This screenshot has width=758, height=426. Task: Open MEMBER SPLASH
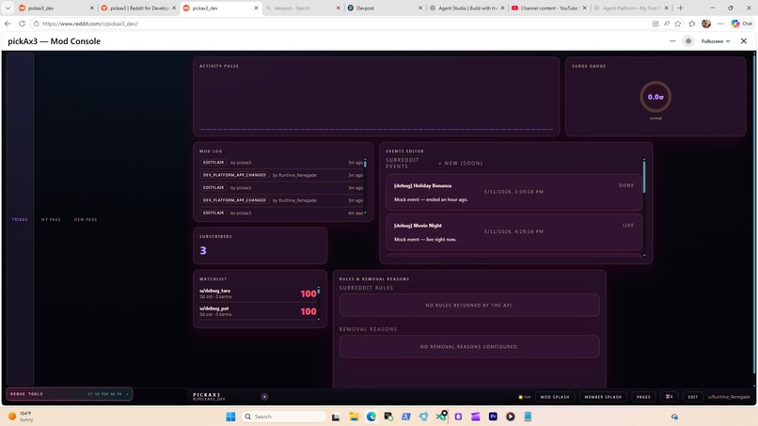tap(603, 397)
